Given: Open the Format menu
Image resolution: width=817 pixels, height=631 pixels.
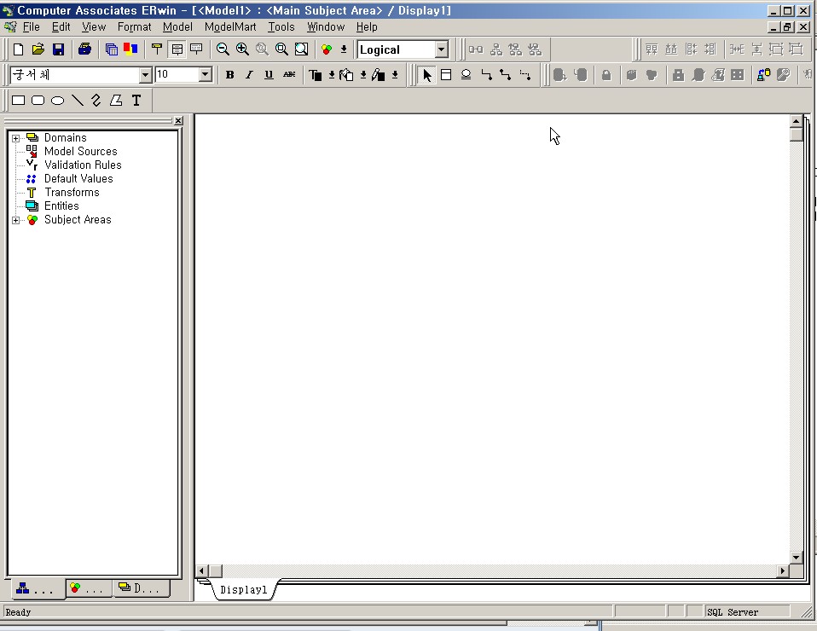Looking at the screenshot, I should (134, 27).
